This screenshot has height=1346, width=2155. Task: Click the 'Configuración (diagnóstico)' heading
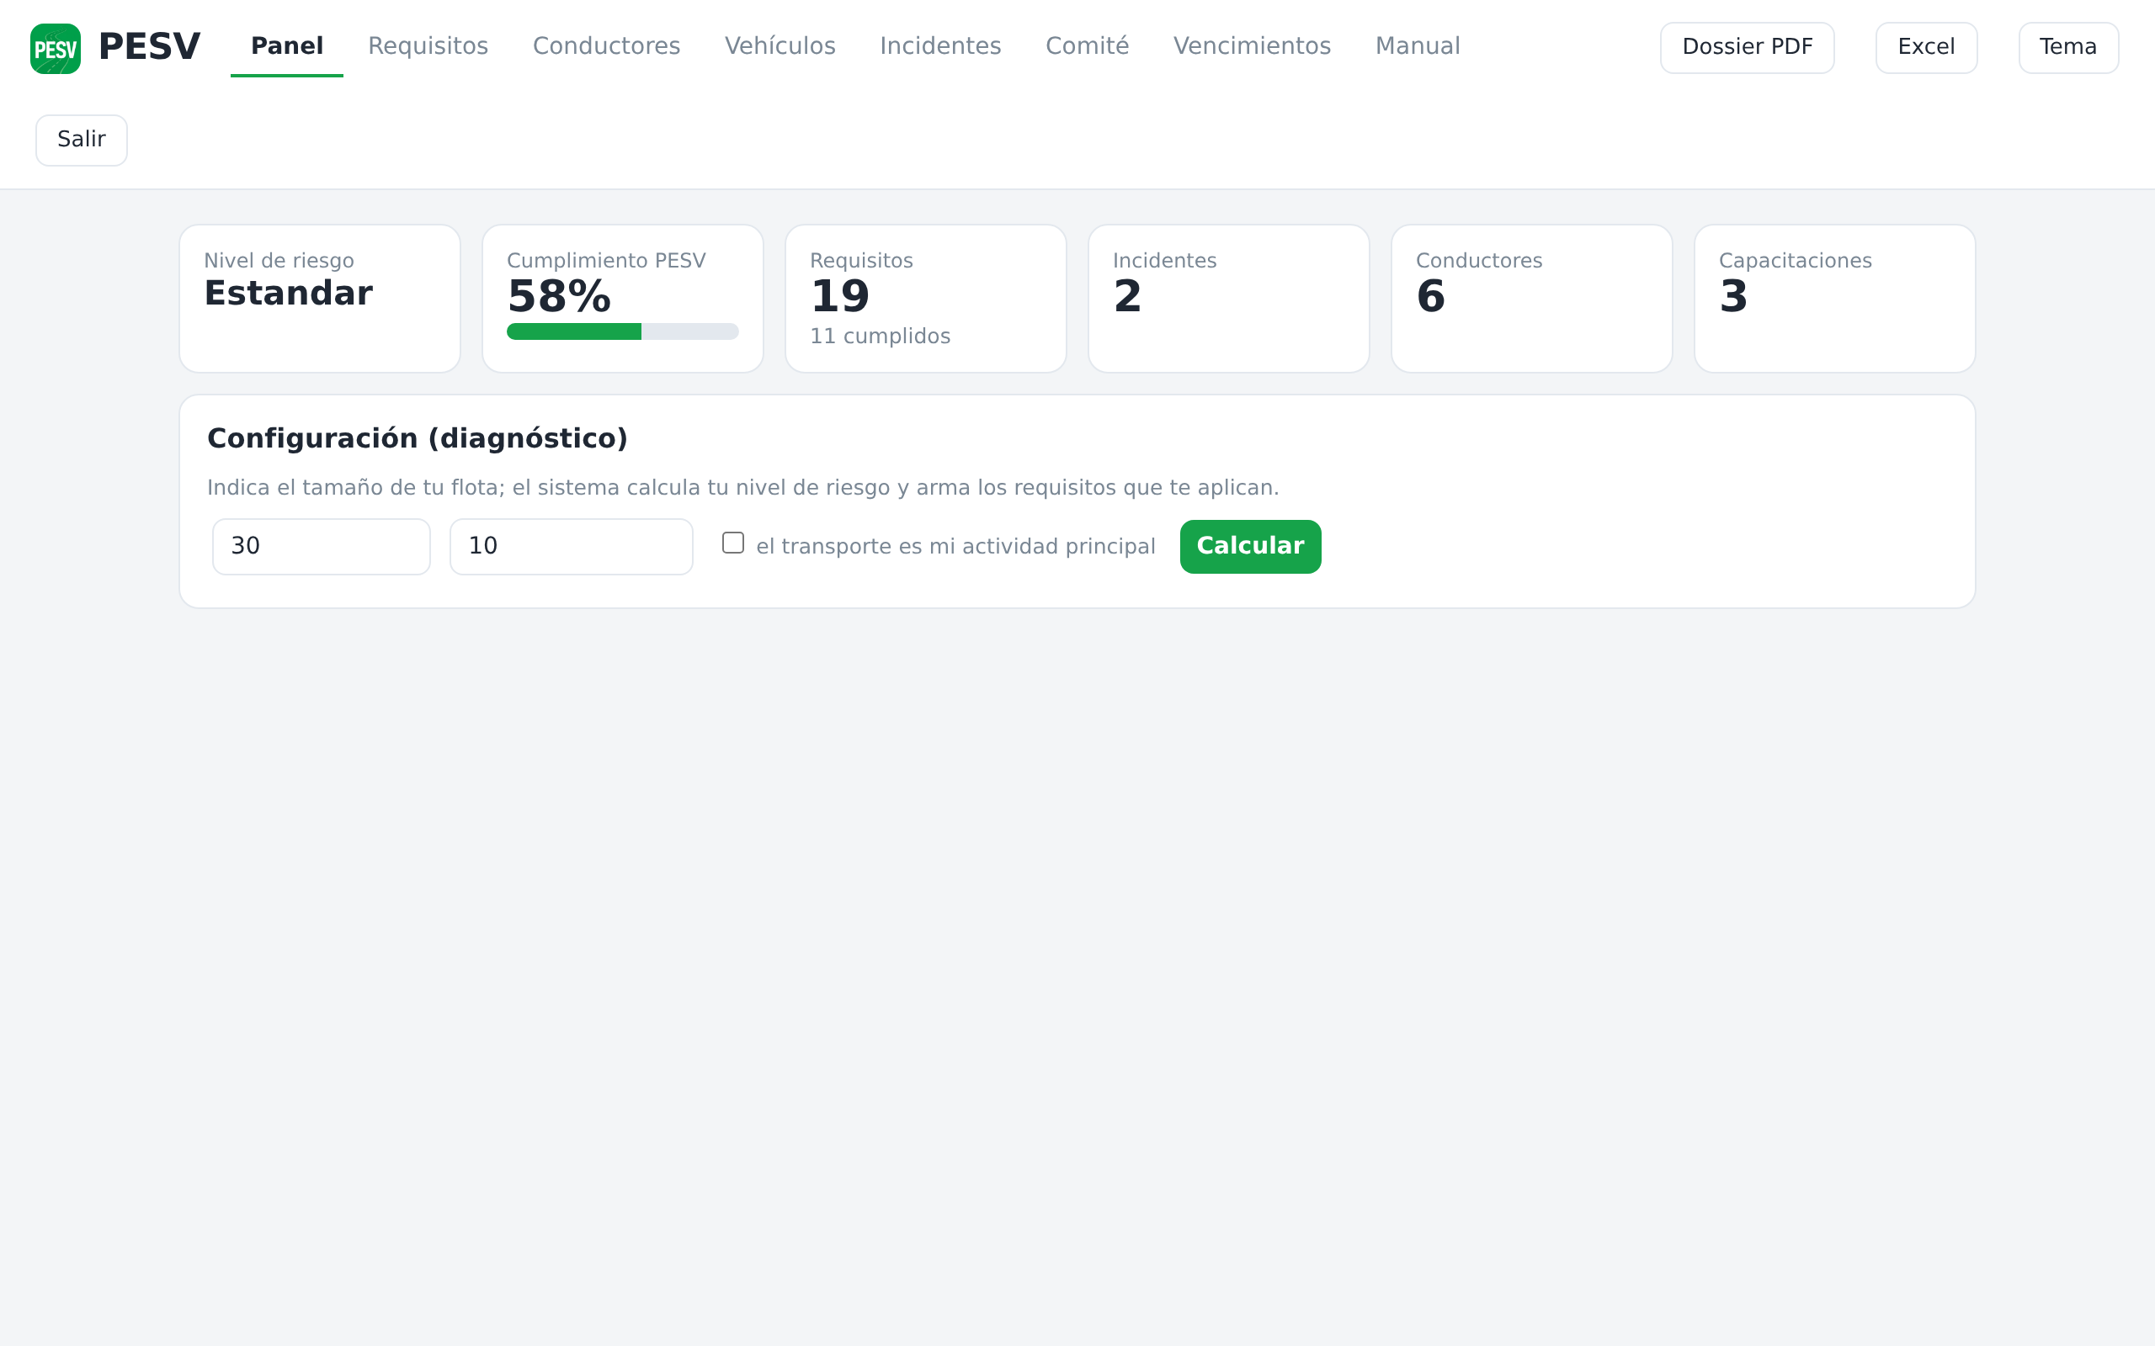pyautogui.click(x=418, y=439)
